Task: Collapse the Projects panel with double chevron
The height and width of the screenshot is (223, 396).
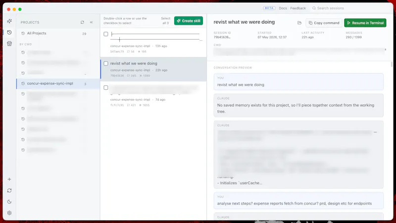Action: [x=92, y=22]
